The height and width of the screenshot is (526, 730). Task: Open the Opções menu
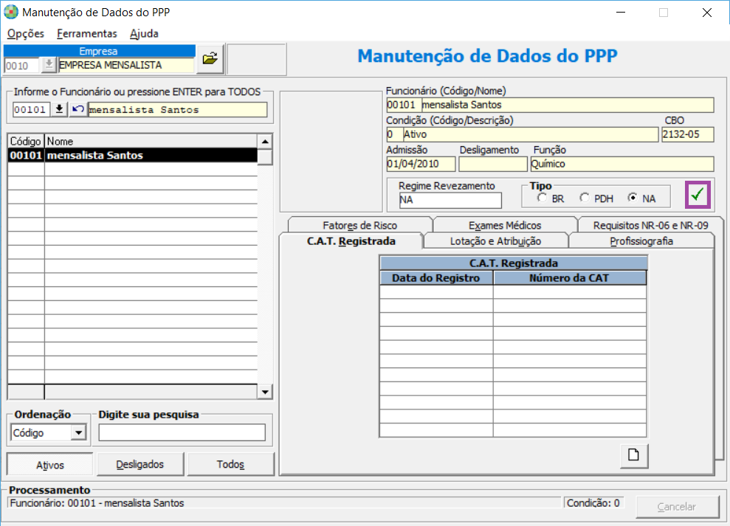point(26,33)
